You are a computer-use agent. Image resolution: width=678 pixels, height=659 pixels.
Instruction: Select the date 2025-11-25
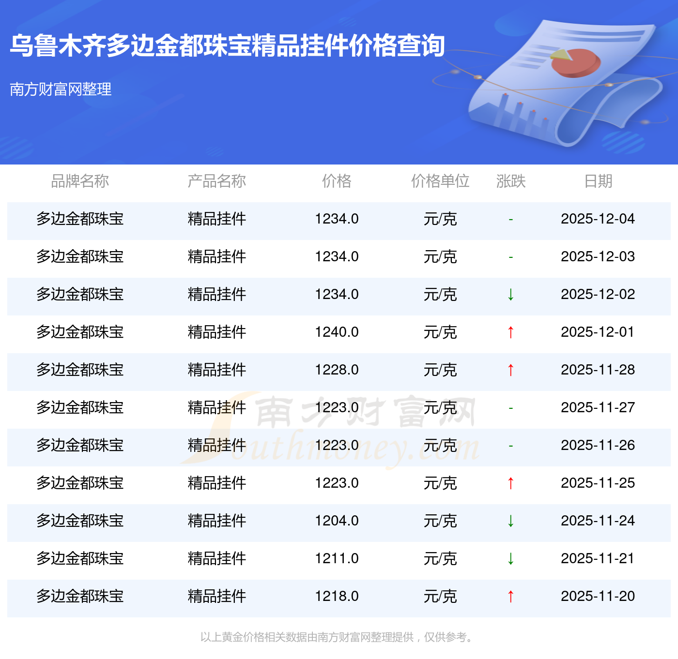[598, 483]
